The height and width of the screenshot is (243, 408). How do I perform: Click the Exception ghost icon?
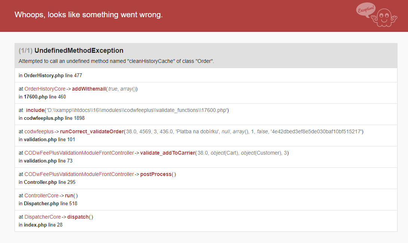(x=375, y=15)
